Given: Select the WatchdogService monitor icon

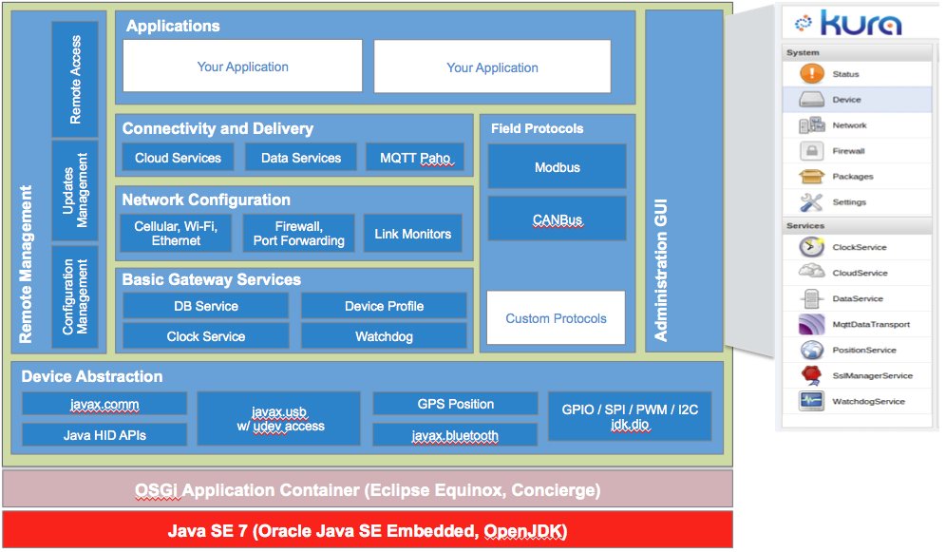Looking at the screenshot, I should [x=812, y=401].
